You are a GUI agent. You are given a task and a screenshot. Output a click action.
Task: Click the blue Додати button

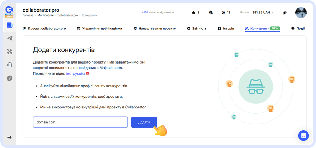click(x=144, y=122)
